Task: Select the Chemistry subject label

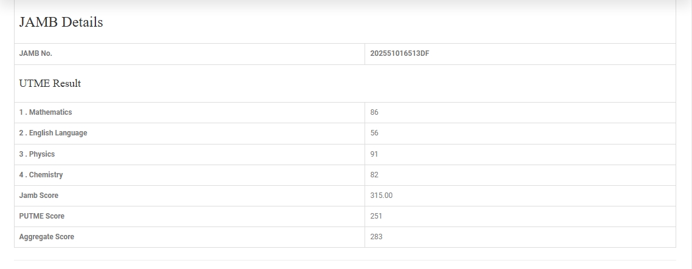Action: pyautogui.click(x=41, y=175)
